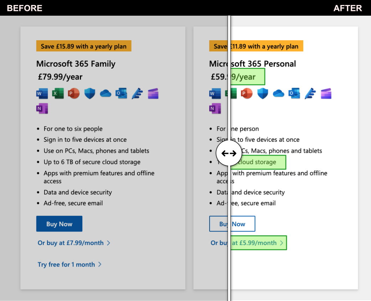Select the Defender shield icon under Family
Screen dimensions: 371x301
coord(89,94)
